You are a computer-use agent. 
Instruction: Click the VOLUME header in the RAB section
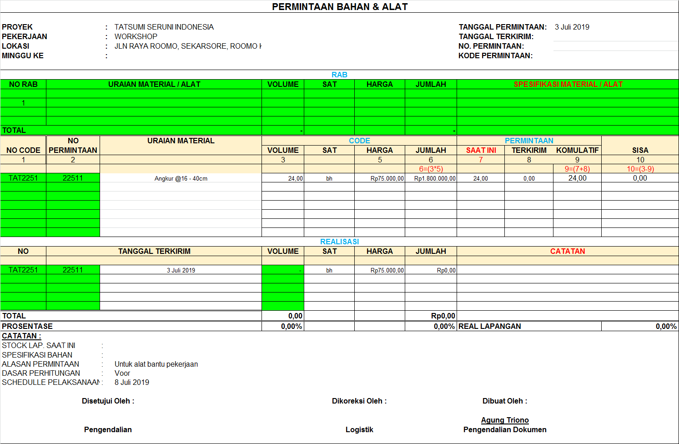[283, 84]
